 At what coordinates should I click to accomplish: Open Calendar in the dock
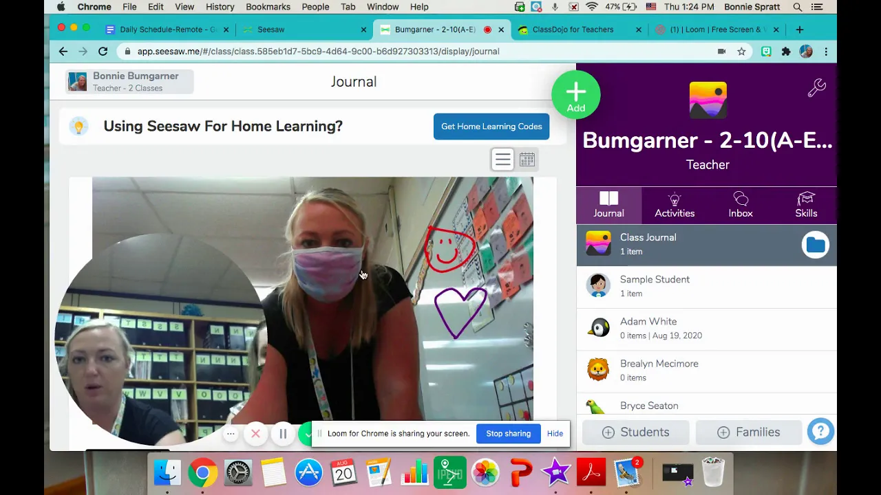pyautogui.click(x=343, y=472)
